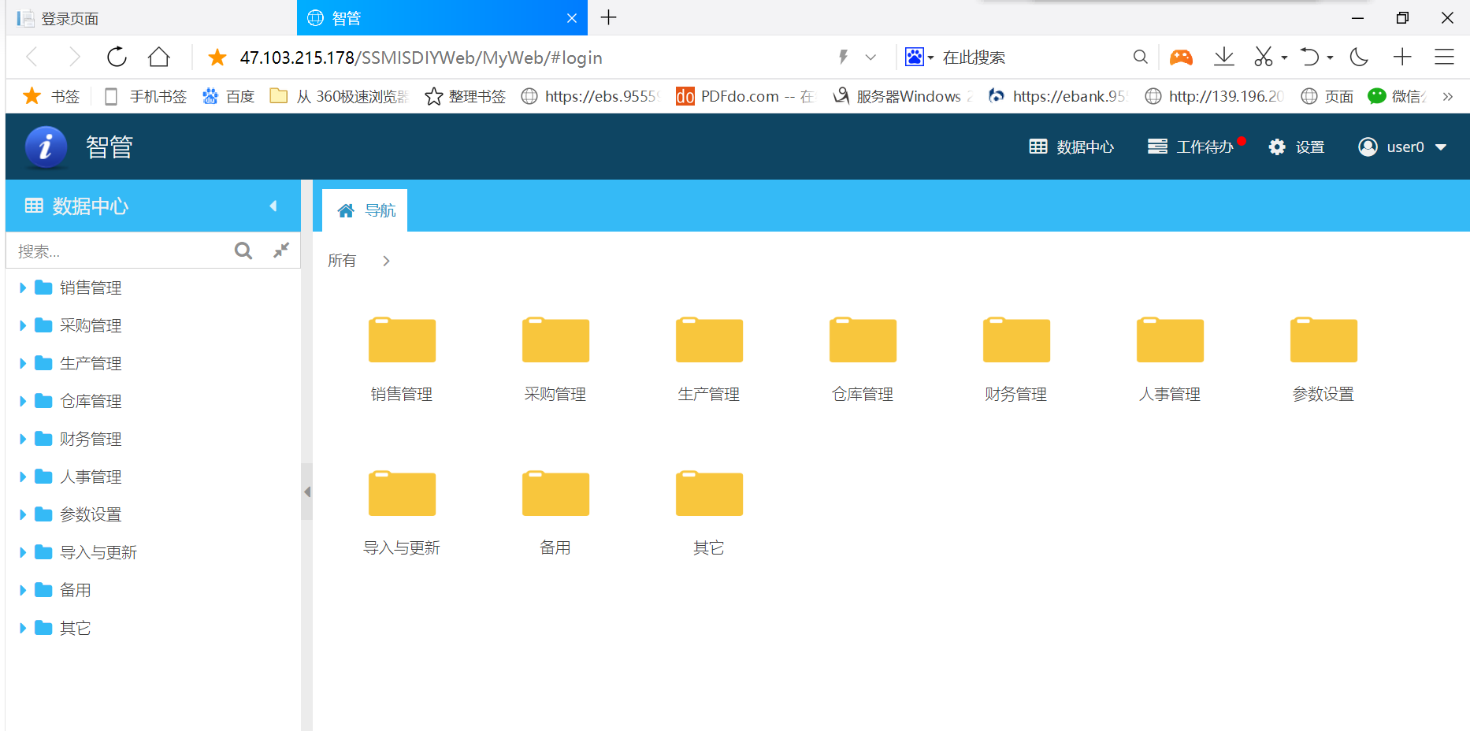Click the undo closed-tab arrow icon
The height and width of the screenshot is (731, 1470).
(1309, 57)
